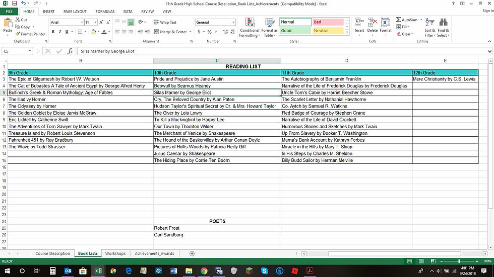Screen dimensions: 494x277
Task: Align cell text to the left
Action: [x=117, y=32]
